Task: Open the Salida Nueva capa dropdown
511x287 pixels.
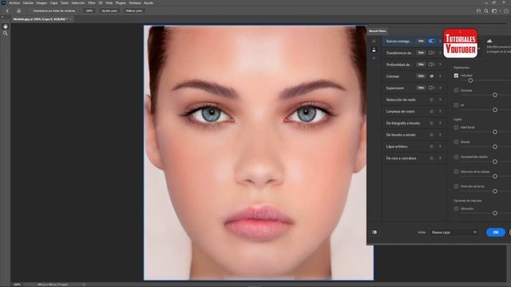Action: click(454, 232)
